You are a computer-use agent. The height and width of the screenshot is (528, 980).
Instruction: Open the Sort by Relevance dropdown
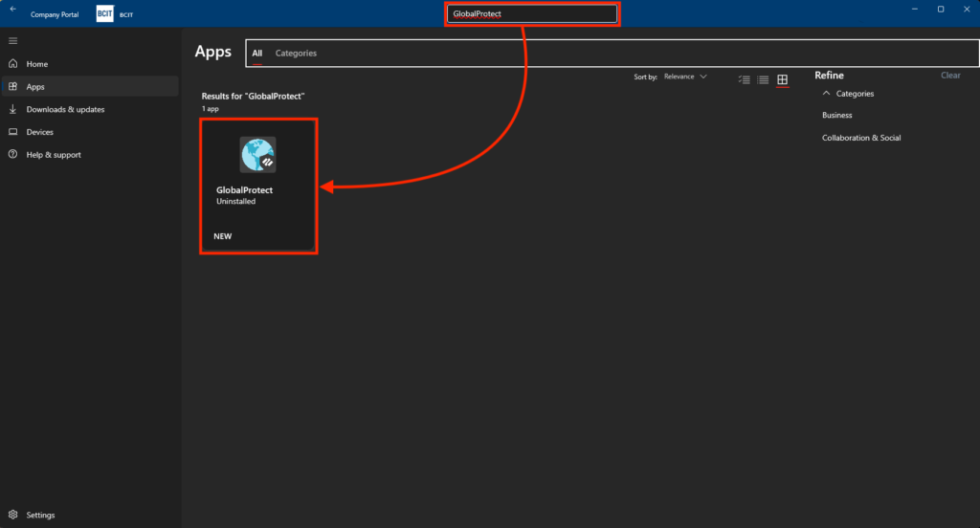685,77
